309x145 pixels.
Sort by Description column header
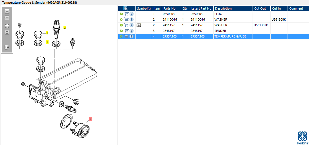click(223, 8)
